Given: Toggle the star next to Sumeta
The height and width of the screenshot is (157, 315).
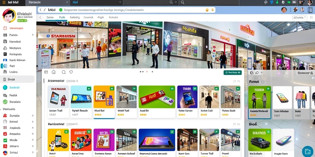Looking at the screenshot, I should tap(33, 116).
